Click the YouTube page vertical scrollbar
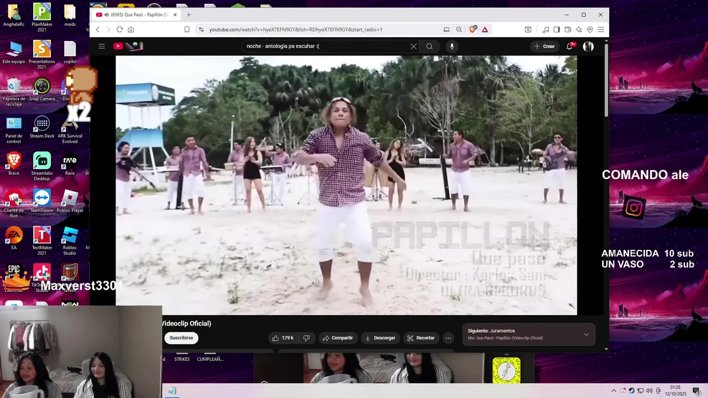Screen dimensions: 708x398 (x=606, y=80)
